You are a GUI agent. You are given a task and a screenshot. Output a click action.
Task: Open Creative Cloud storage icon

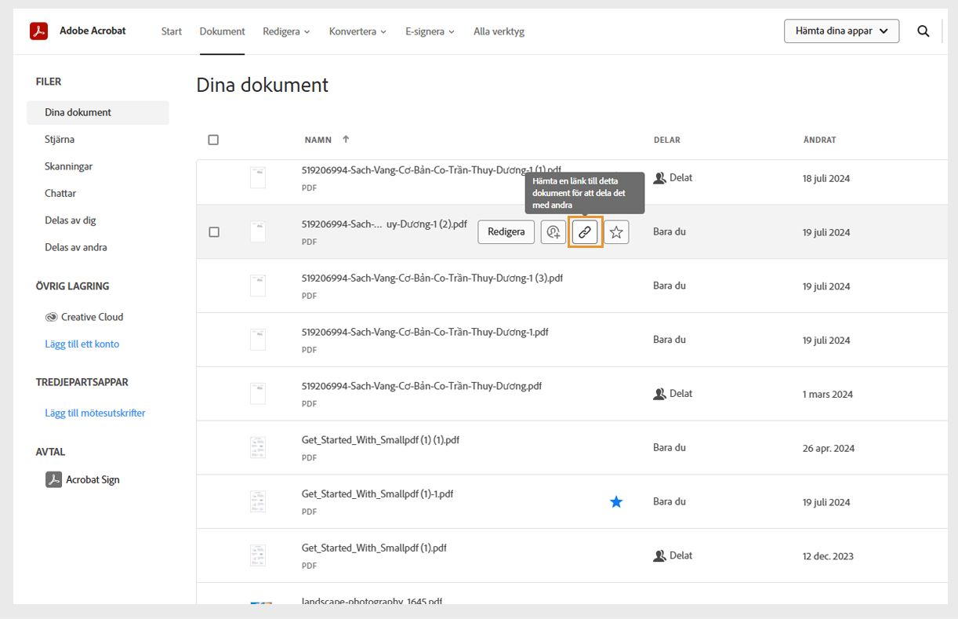coord(52,317)
